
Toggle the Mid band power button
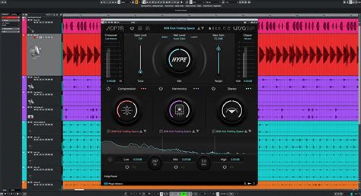pyautogui.click(x=176, y=167)
